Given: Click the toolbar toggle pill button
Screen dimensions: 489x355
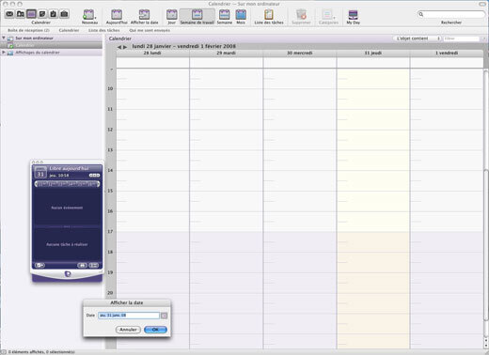Looking at the screenshot, I should click(x=482, y=4).
